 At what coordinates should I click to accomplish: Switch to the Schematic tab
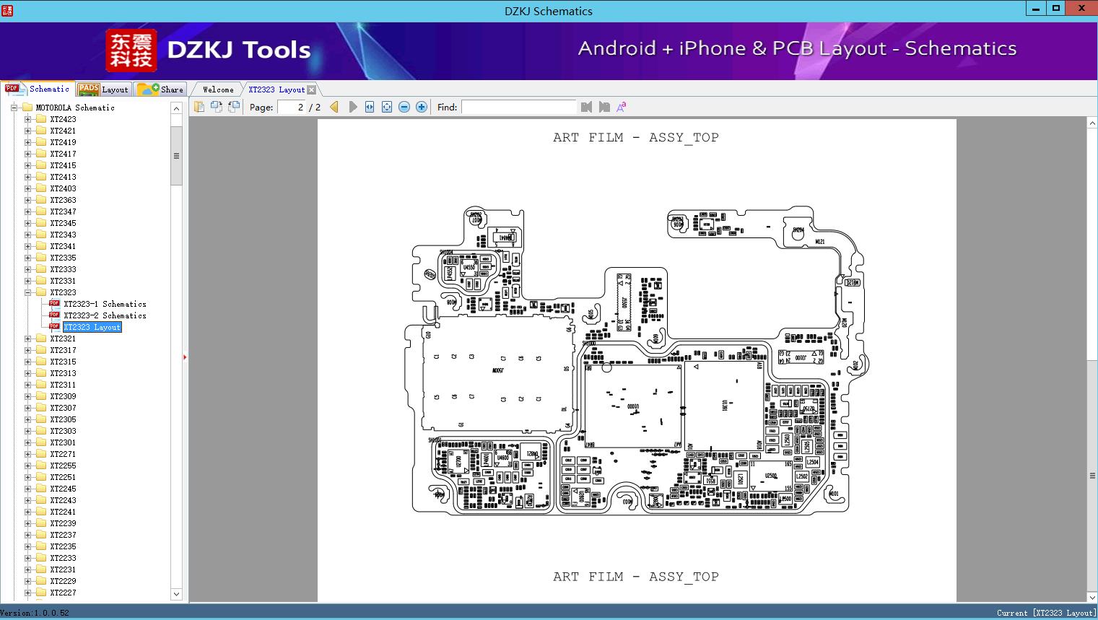click(38, 89)
